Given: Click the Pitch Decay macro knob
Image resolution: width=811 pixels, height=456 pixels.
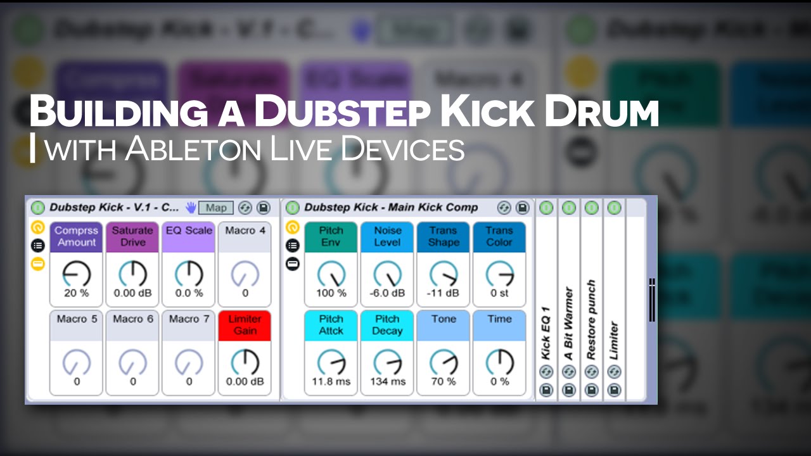Looking at the screenshot, I should coord(388,362).
